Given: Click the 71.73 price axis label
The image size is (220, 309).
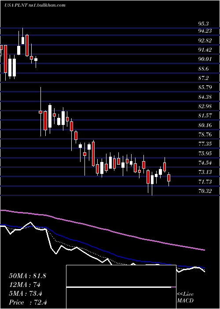Looking at the screenshot, I should point(205,181).
